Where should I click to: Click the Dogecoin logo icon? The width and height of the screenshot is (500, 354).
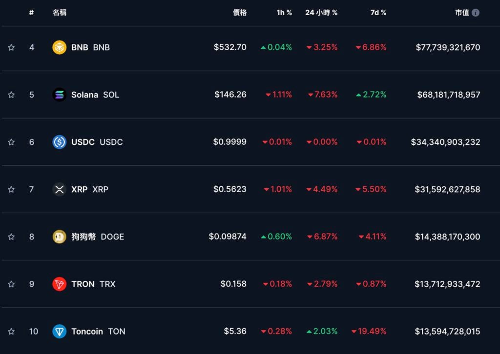click(59, 236)
